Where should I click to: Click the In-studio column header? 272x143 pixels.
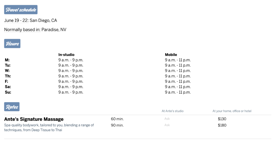pyautogui.click(x=66, y=55)
